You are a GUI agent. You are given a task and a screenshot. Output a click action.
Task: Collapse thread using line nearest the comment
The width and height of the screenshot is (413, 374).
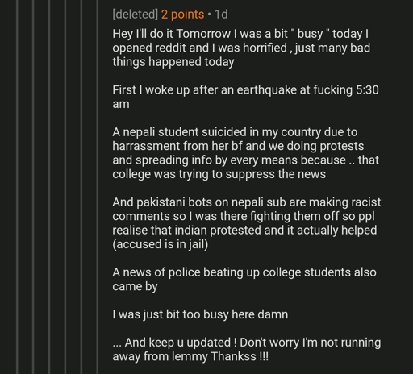97,187
